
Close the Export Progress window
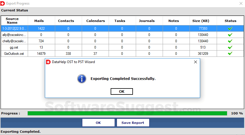(241, 3)
